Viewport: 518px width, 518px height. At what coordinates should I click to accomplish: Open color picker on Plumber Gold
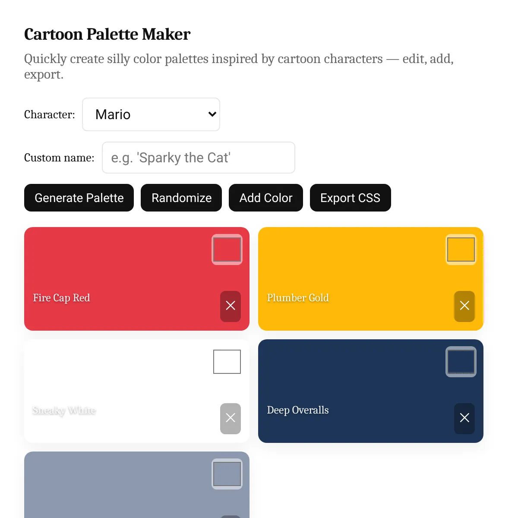point(461,250)
